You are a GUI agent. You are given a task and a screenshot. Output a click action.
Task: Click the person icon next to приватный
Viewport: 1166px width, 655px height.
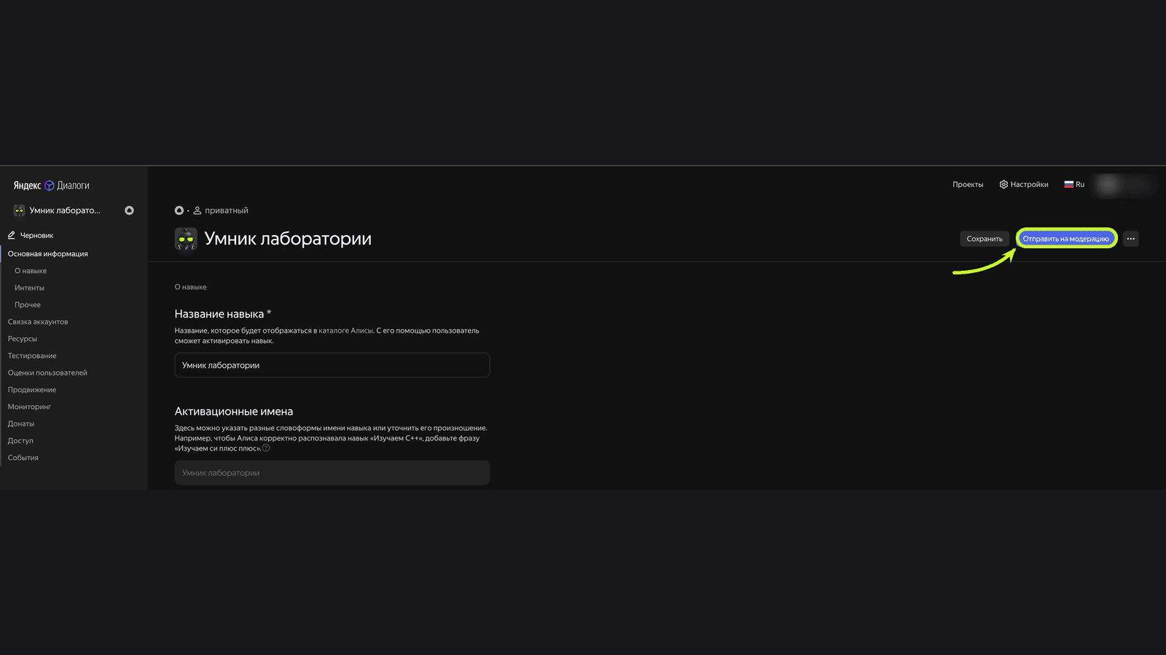tap(197, 210)
